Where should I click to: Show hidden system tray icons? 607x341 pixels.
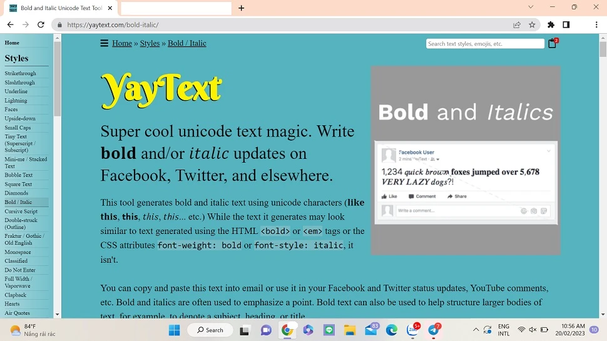476,330
